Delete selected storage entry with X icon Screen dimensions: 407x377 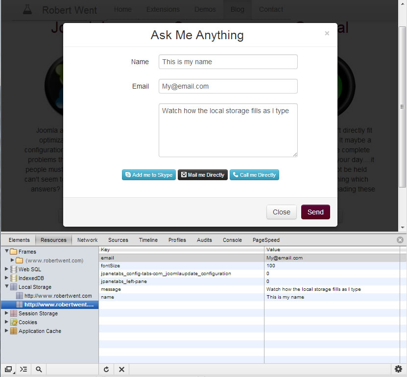pos(122,369)
